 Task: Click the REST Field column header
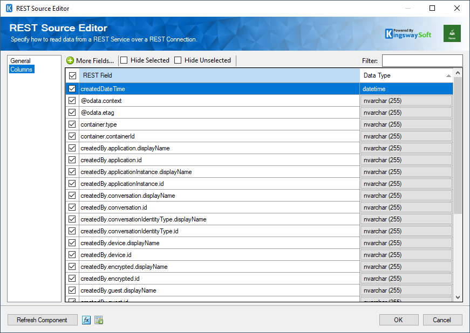(x=220, y=75)
